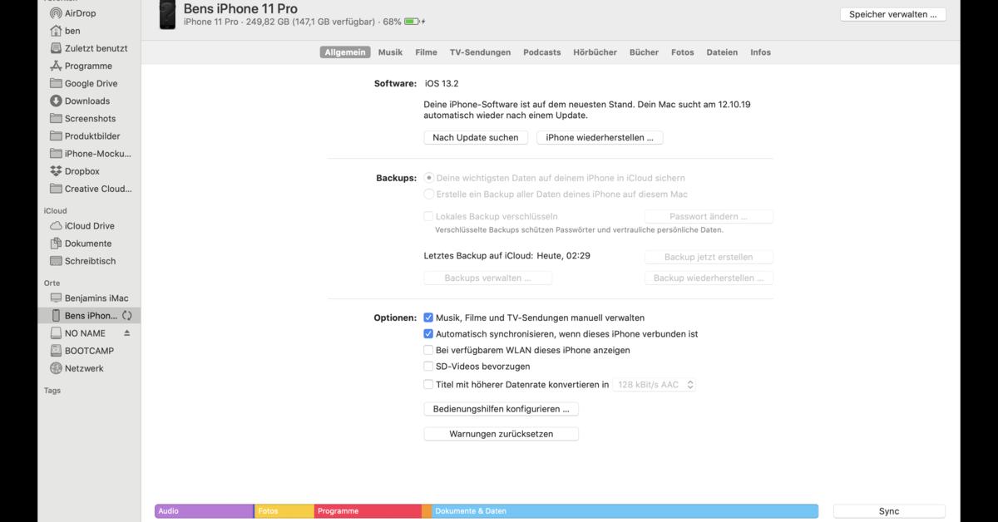The width and height of the screenshot is (998, 522).
Task: Select the Allgemein tab
Action: click(x=345, y=52)
